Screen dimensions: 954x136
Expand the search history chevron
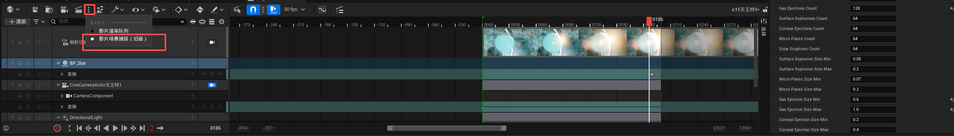(x=182, y=22)
